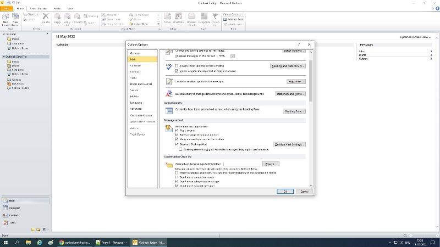Check Don't move unread messages
Image resolution: width=440 pixels, height=247 pixels.
coord(177,177)
